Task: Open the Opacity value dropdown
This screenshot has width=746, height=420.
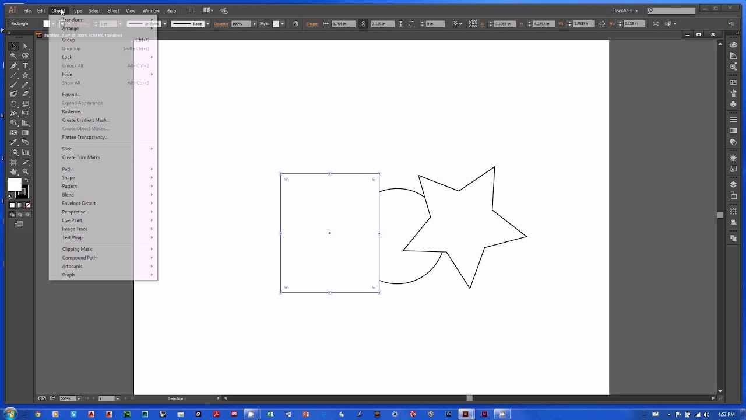Action: (x=254, y=24)
